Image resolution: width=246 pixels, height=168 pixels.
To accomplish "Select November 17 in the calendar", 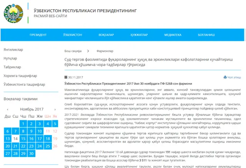I will 40,138.
